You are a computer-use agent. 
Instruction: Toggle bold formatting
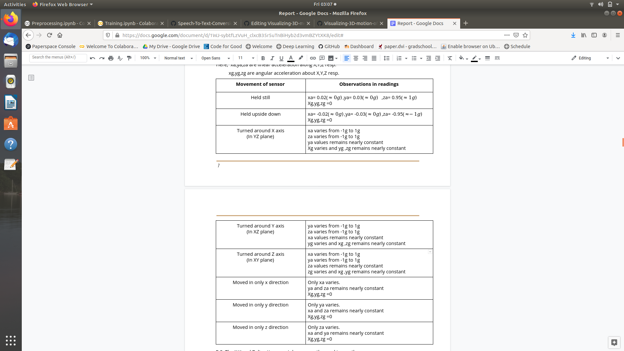(263, 58)
